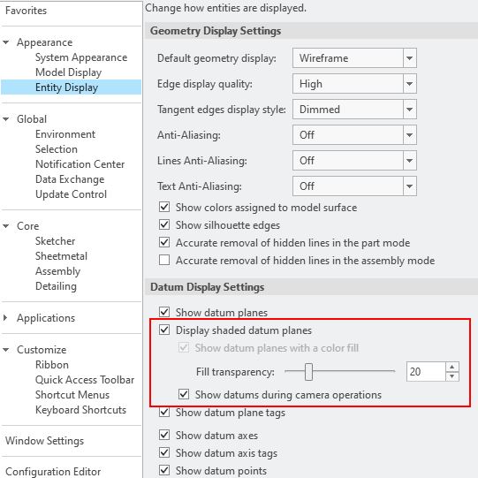Collapse the Customize section arrow
The image size is (478, 478).
click(6, 350)
